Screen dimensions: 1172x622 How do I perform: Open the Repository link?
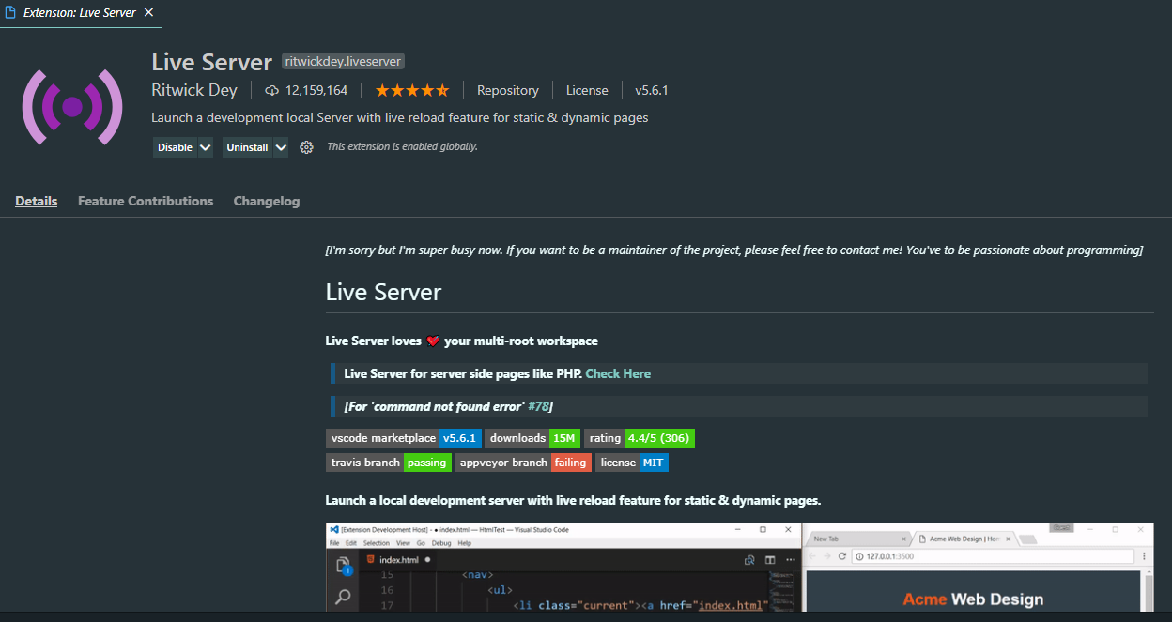508,91
